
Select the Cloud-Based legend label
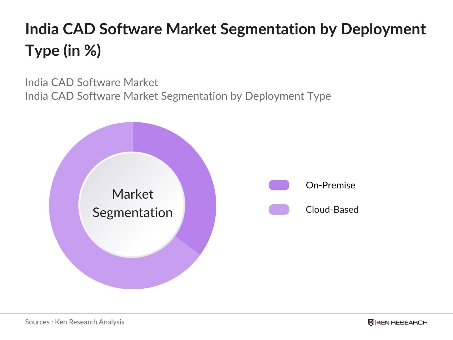tap(332, 209)
